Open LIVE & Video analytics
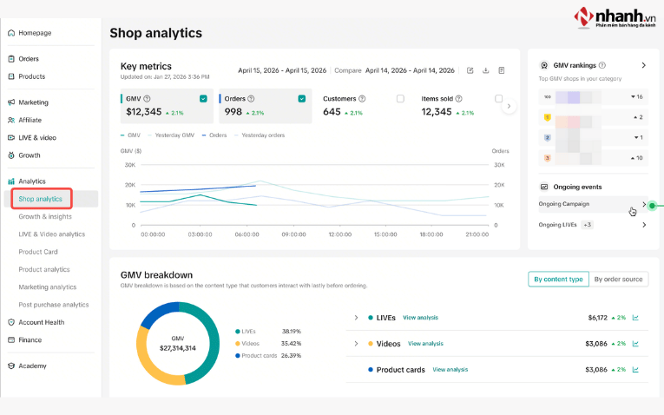 [x=52, y=234]
